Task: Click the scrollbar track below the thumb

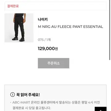Action: [x=110, y=85]
